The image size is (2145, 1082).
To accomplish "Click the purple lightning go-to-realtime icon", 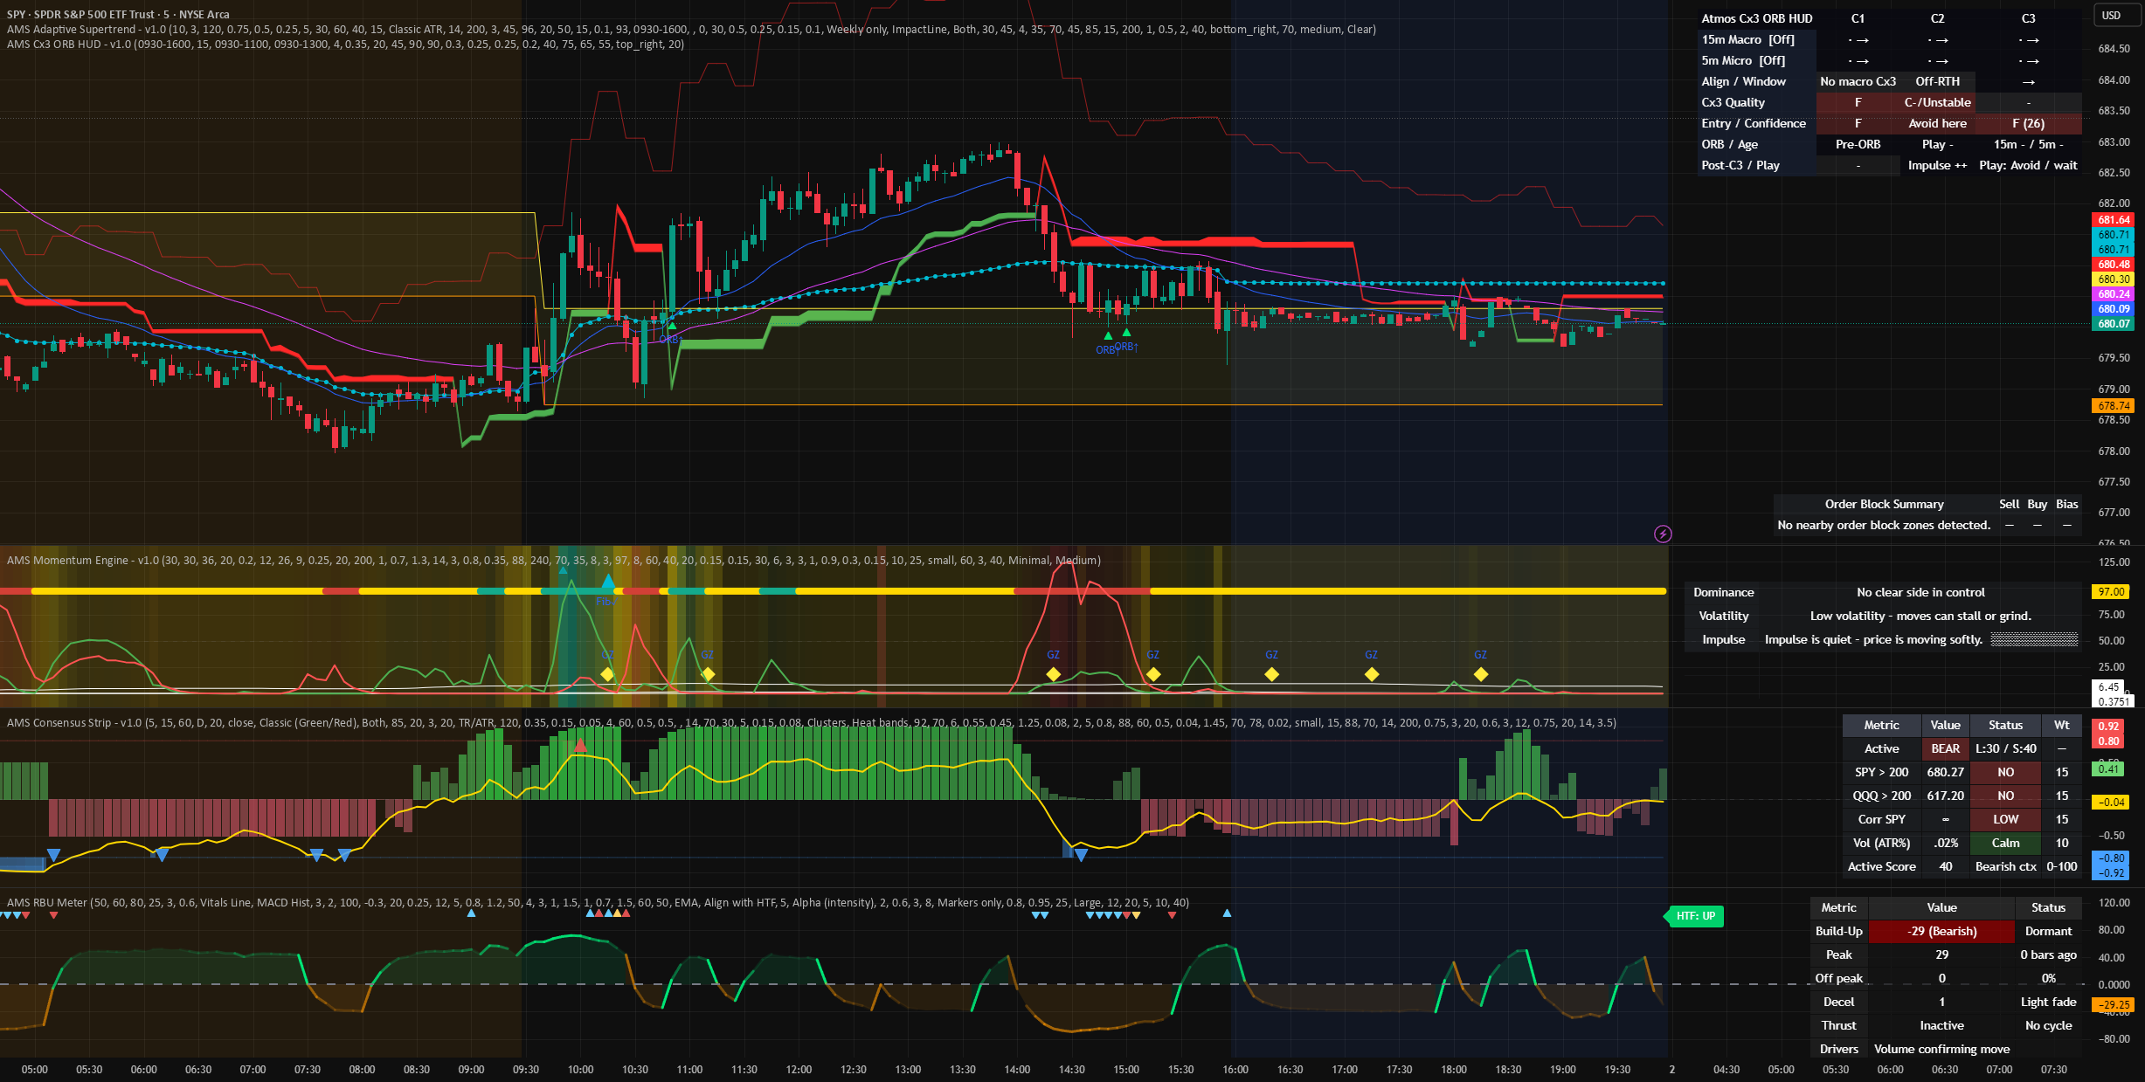I will pyautogui.click(x=1663, y=534).
